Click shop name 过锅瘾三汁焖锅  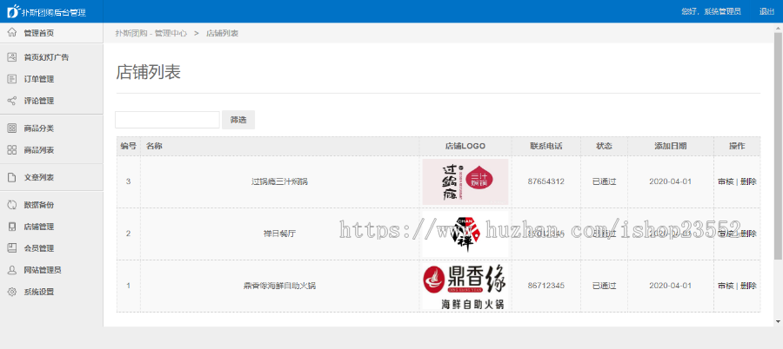tap(279, 181)
